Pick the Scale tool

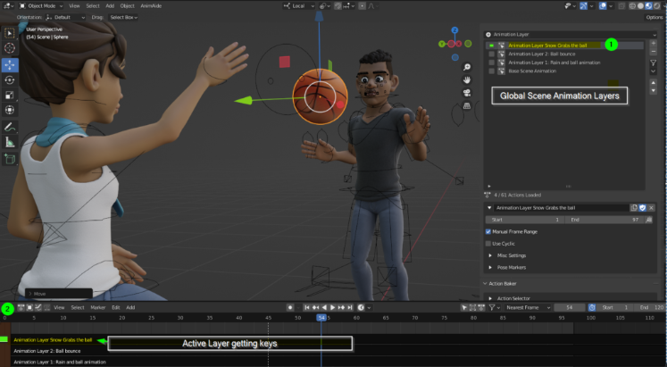10,96
